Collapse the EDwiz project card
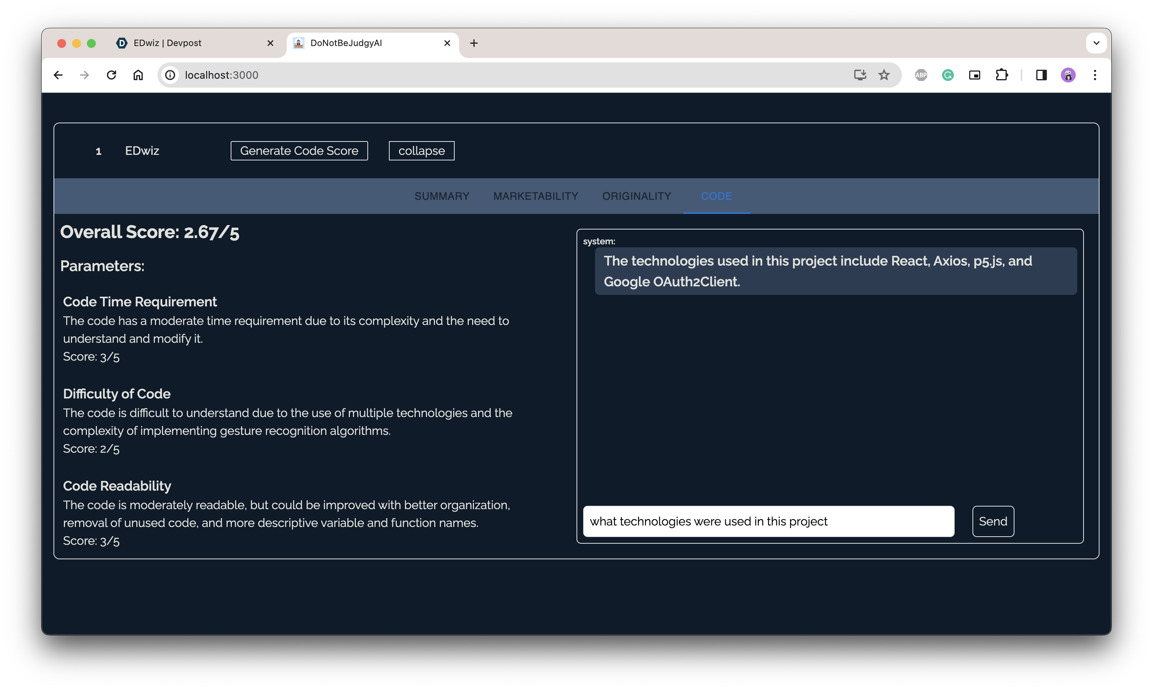This screenshot has height=690, width=1153. coord(421,151)
